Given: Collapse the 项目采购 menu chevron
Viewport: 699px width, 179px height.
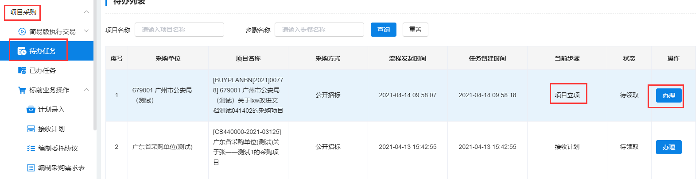Looking at the screenshot, I should (86, 12).
